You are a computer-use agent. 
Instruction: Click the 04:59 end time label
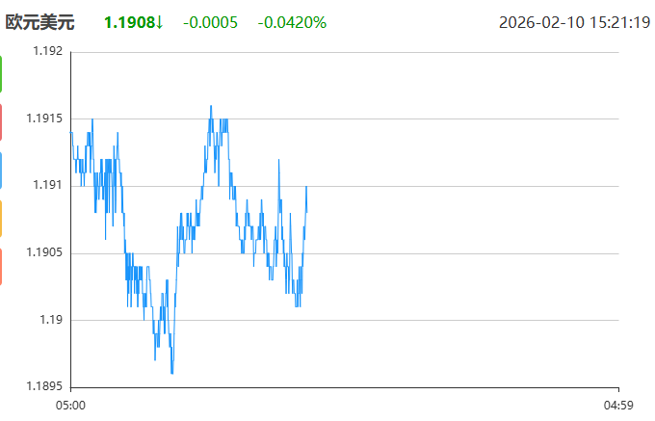pyautogui.click(x=617, y=405)
